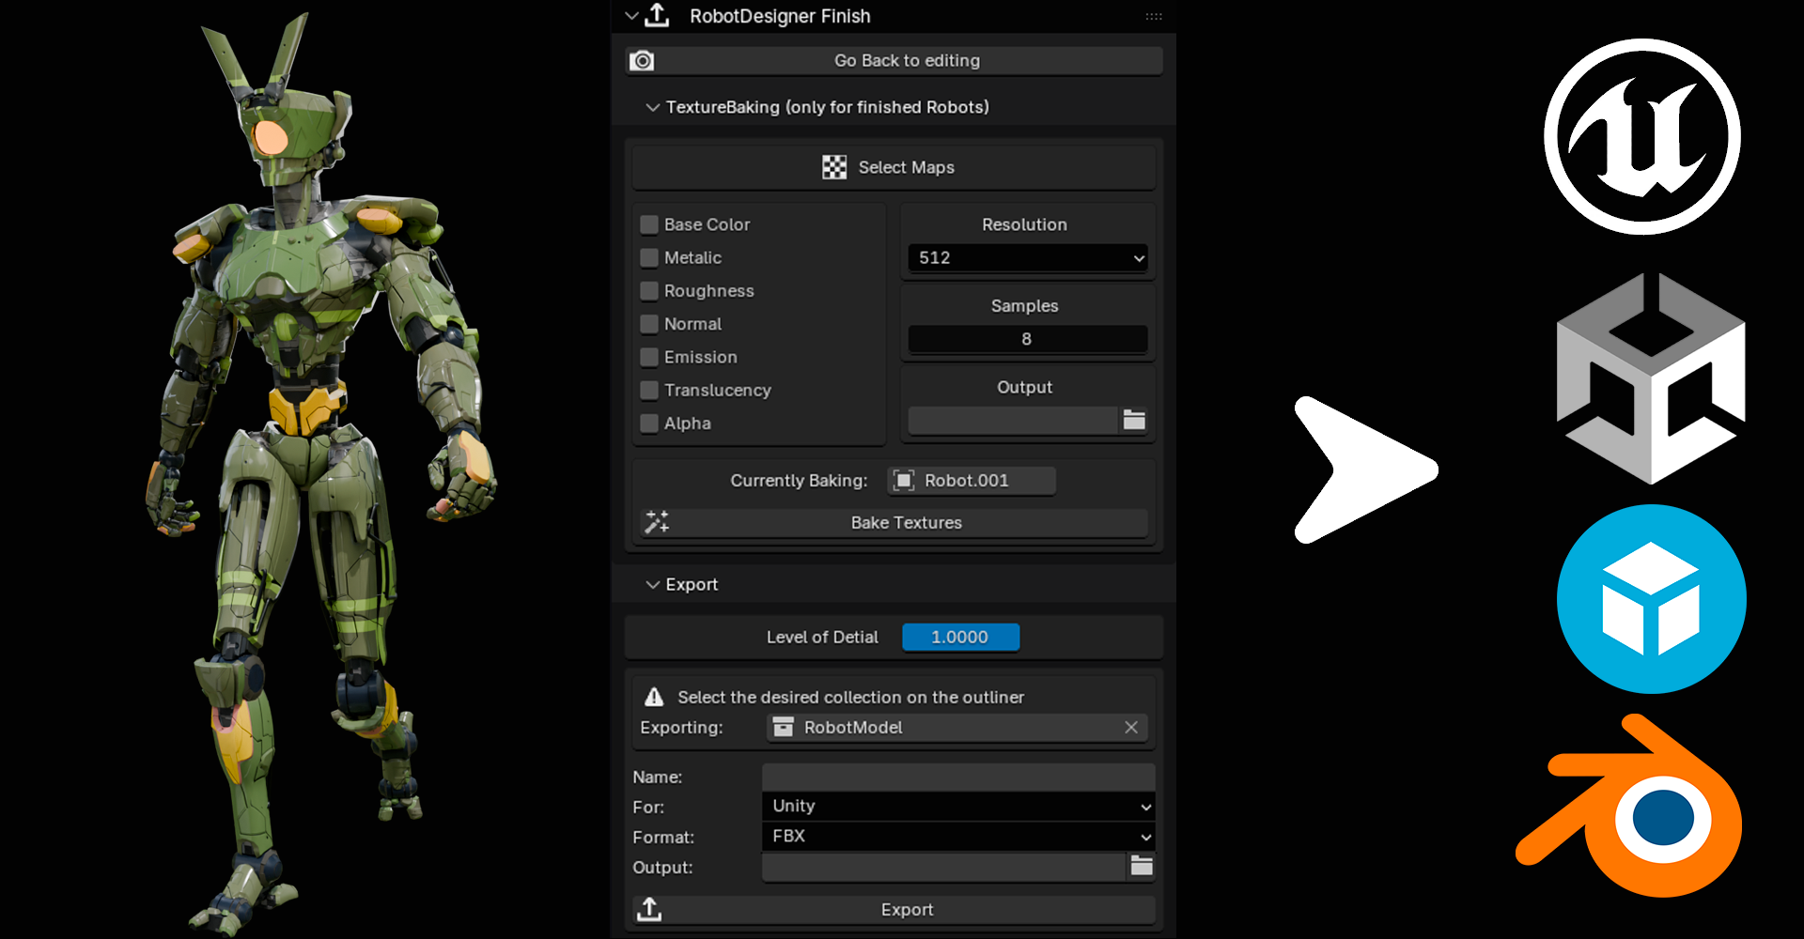The height and width of the screenshot is (939, 1804).
Task: Click the texture baking Output path field
Action: point(1014,420)
